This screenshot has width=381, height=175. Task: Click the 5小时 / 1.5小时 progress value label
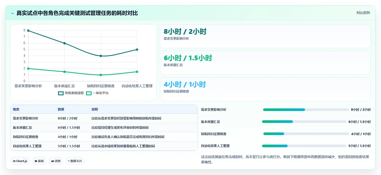point(359,146)
